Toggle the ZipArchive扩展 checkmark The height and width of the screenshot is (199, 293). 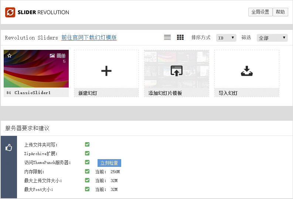pyautogui.click(x=87, y=153)
